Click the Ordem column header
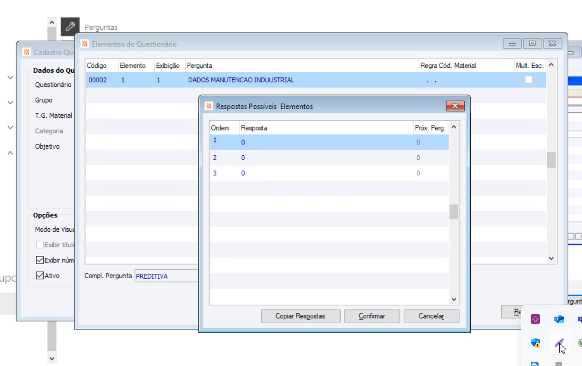This screenshot has width=582, height=366. point(224,128)
